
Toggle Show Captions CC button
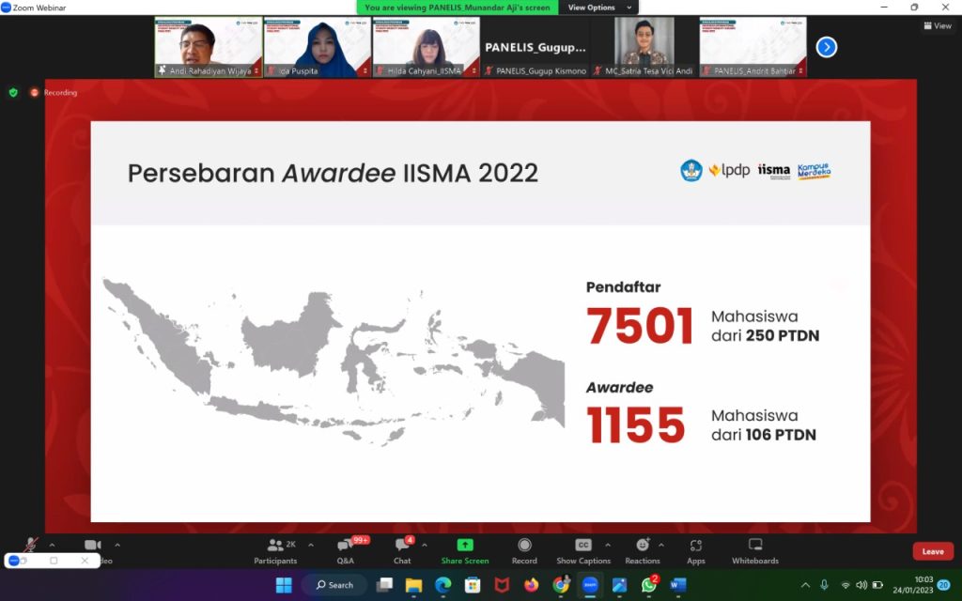click(x=583, y=550)
